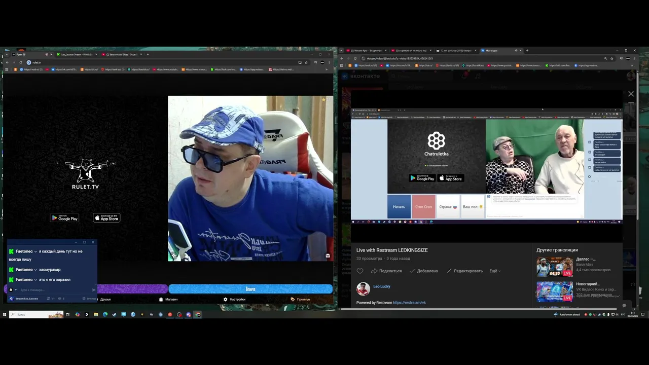Open Премиум in rulet.tv bottom bar
Screen dimensions: 649x365
pyautogui.click(x=301, y=299)
